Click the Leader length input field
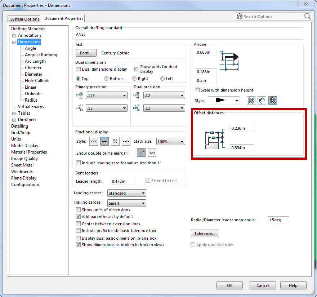Image resolution: width=317 pixels, height=297 pixels. click(x=122, y=181)
